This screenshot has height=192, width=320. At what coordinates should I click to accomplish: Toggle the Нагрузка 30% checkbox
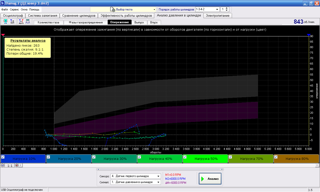point(94,157)
